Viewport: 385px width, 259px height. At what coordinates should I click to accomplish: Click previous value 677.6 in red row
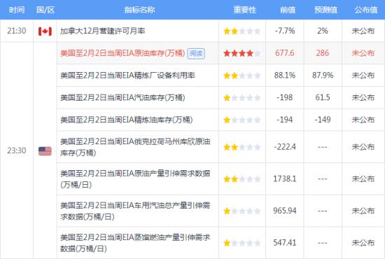click(x=285, y=53)
